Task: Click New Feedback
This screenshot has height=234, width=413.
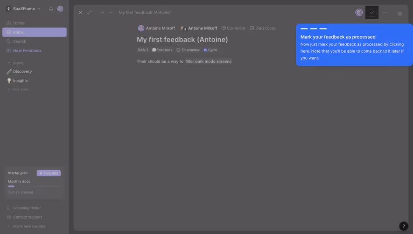Action: click(x=27, y=50)
